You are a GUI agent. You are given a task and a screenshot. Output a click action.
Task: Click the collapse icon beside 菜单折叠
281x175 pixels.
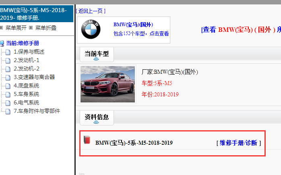click(31, 28)
